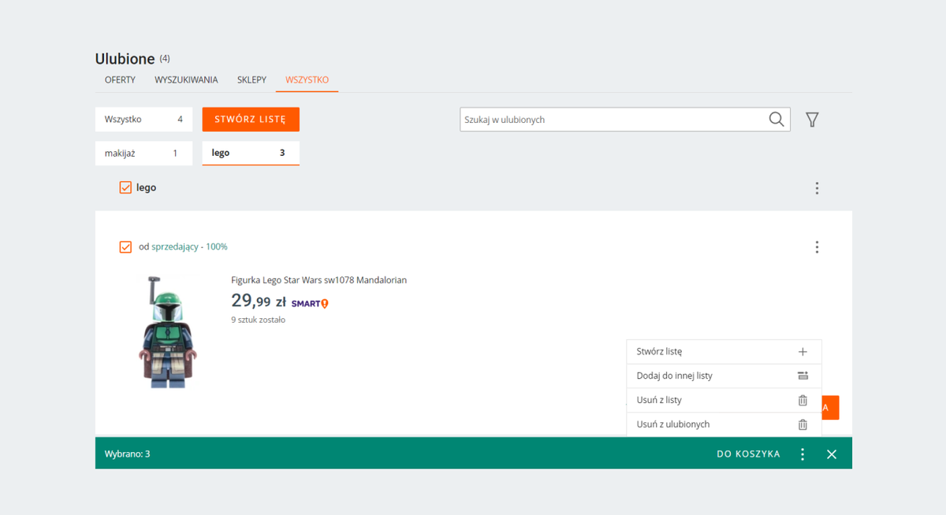Uncheck the lego list checkbox
The image size is (946, 515).
[125, 187]
